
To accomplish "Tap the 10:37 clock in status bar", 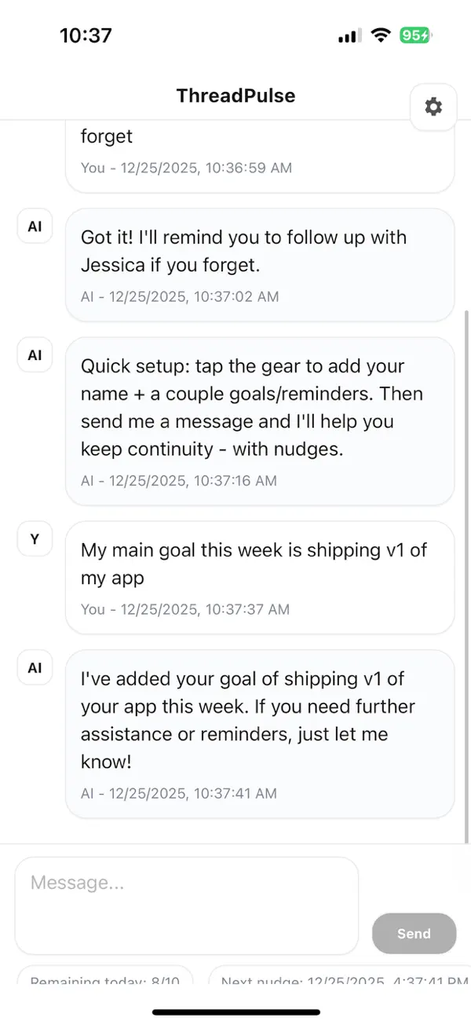I will click(86, 35).
